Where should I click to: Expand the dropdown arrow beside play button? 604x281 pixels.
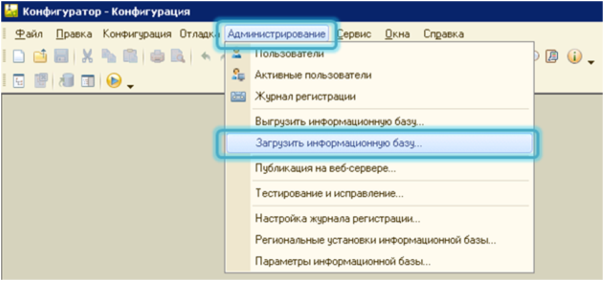(x=130, y=87)
